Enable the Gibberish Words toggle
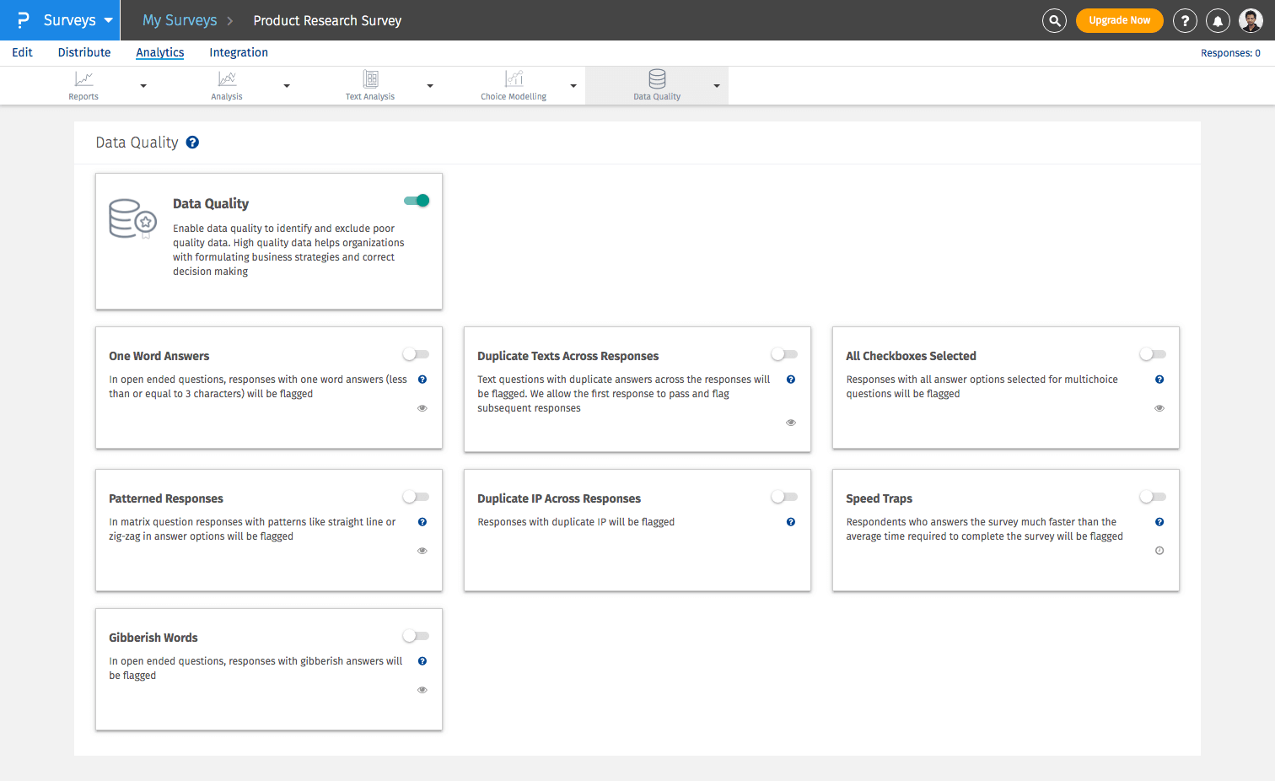 (x=417, y=636)
